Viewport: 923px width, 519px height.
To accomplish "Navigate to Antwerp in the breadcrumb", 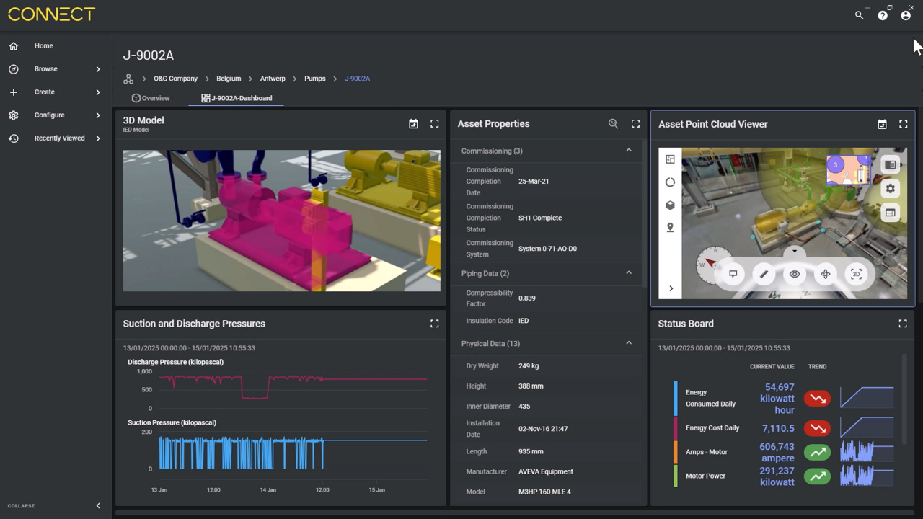I will [273, 79].
